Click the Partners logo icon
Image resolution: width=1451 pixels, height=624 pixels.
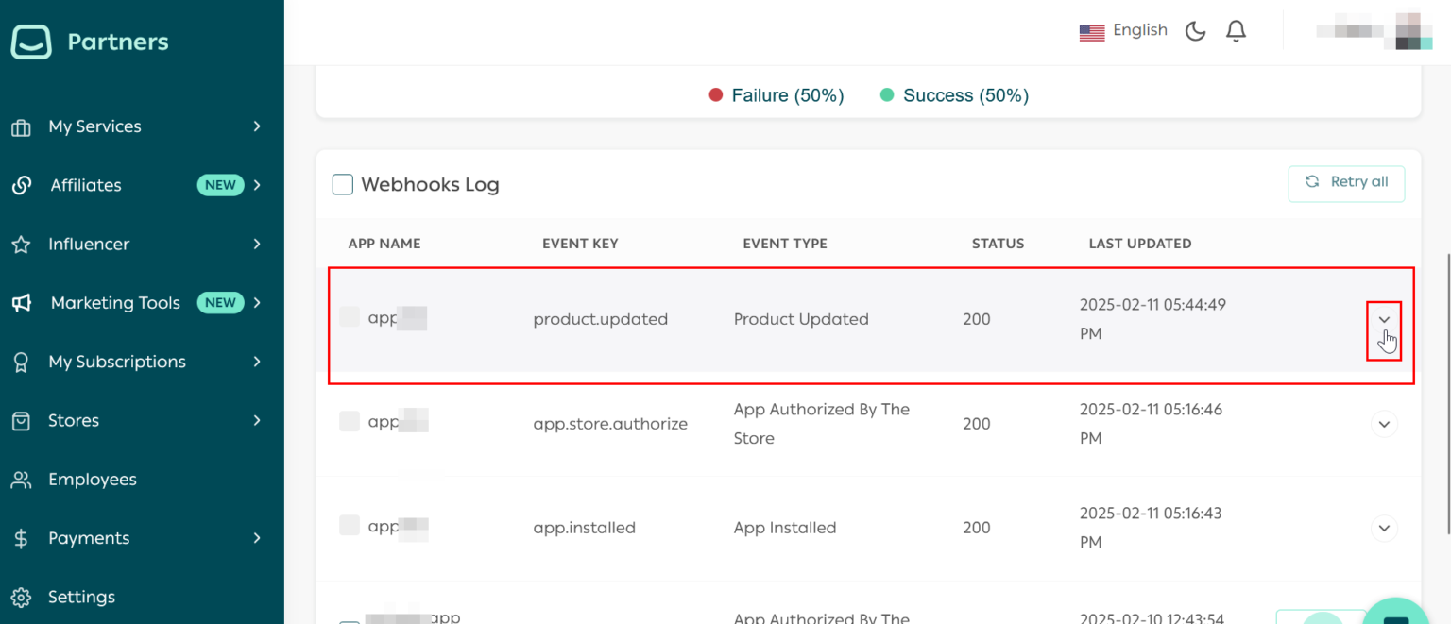(31, 42)
